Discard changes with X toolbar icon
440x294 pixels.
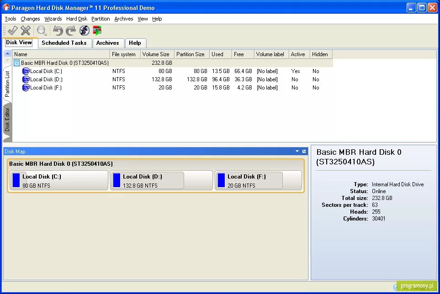coord(26,30)
